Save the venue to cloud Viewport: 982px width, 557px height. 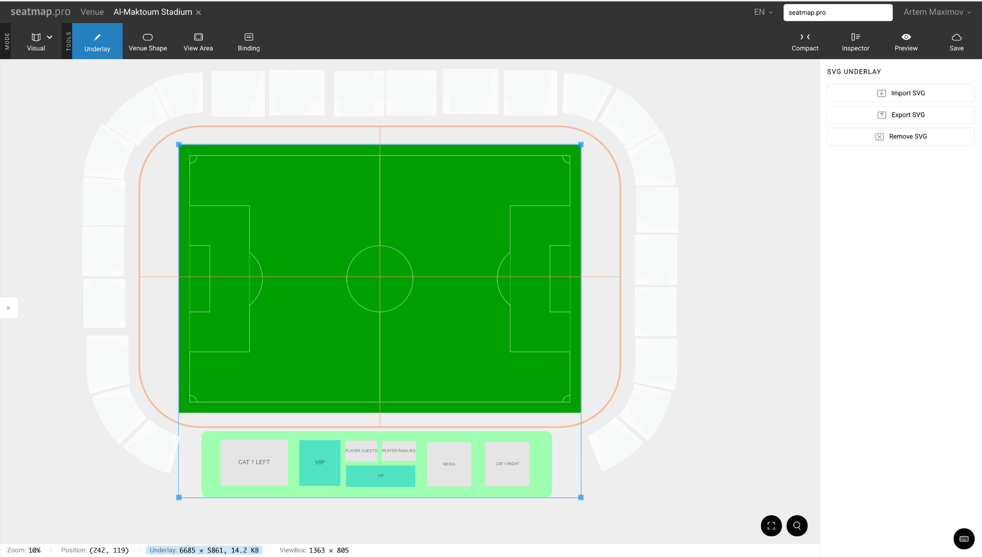click(956, 41)
